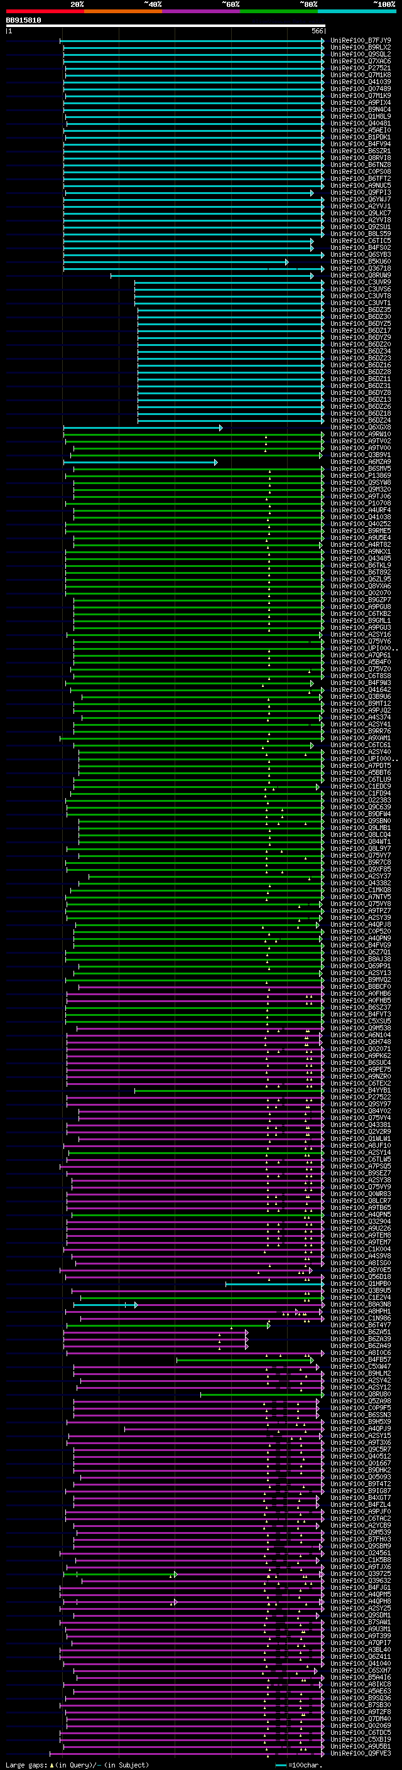Select hit UniRef100_Q40252
This screenshot has width=402, height=1770.
[361, 524]
